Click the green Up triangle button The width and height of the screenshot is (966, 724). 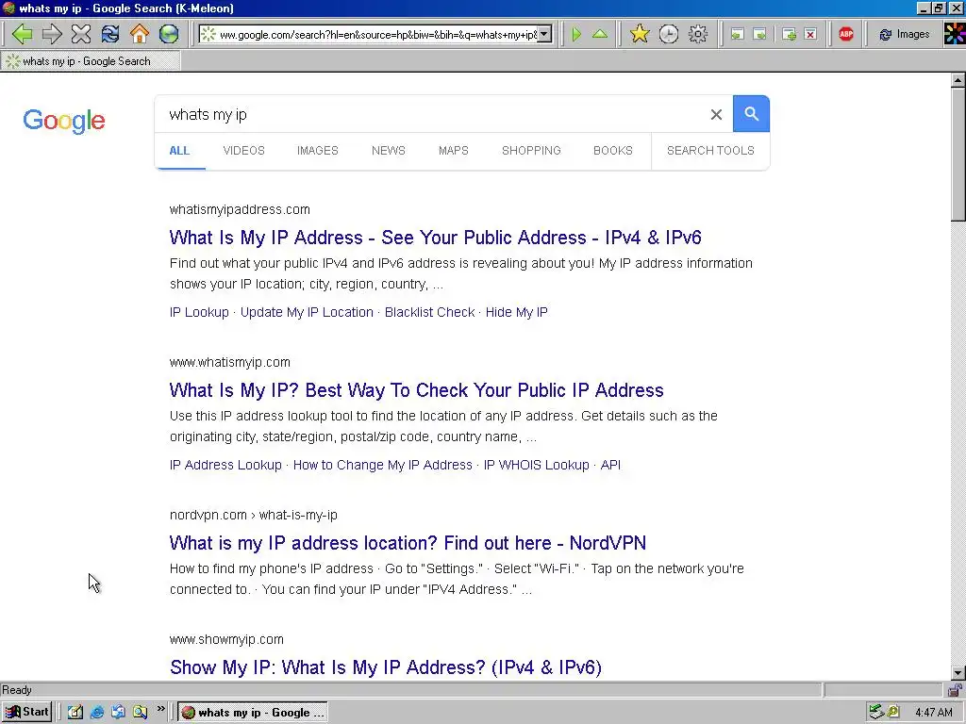point(599,34)
